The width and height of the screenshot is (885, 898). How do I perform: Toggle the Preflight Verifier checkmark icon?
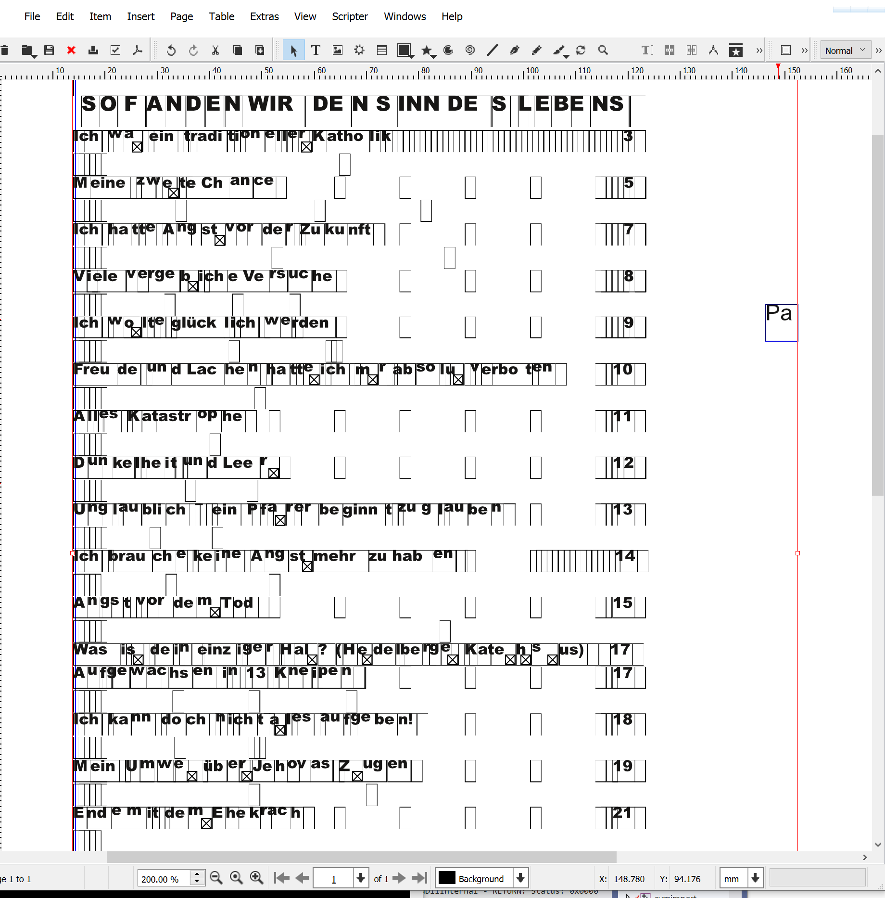[x=115, y=51]
